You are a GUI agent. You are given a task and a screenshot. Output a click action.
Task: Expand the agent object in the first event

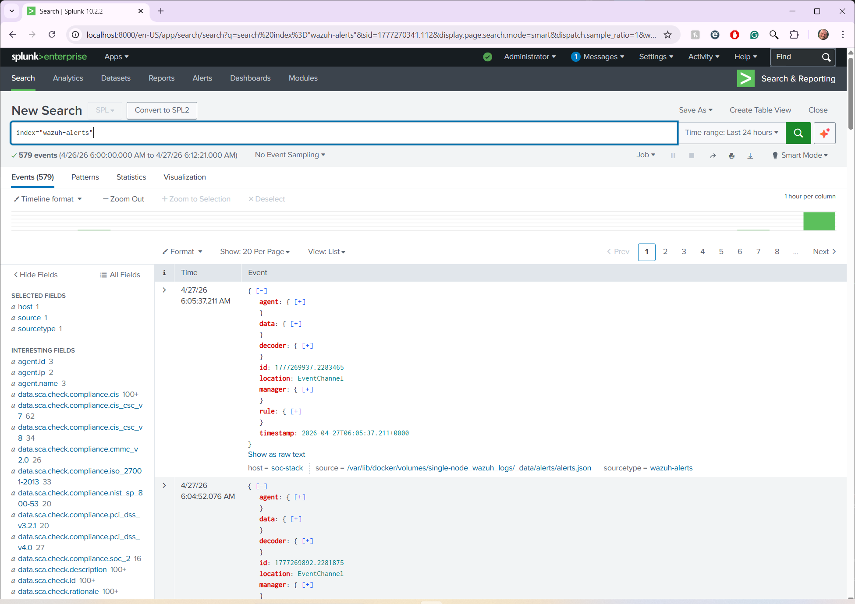click(x=300, y=302)
